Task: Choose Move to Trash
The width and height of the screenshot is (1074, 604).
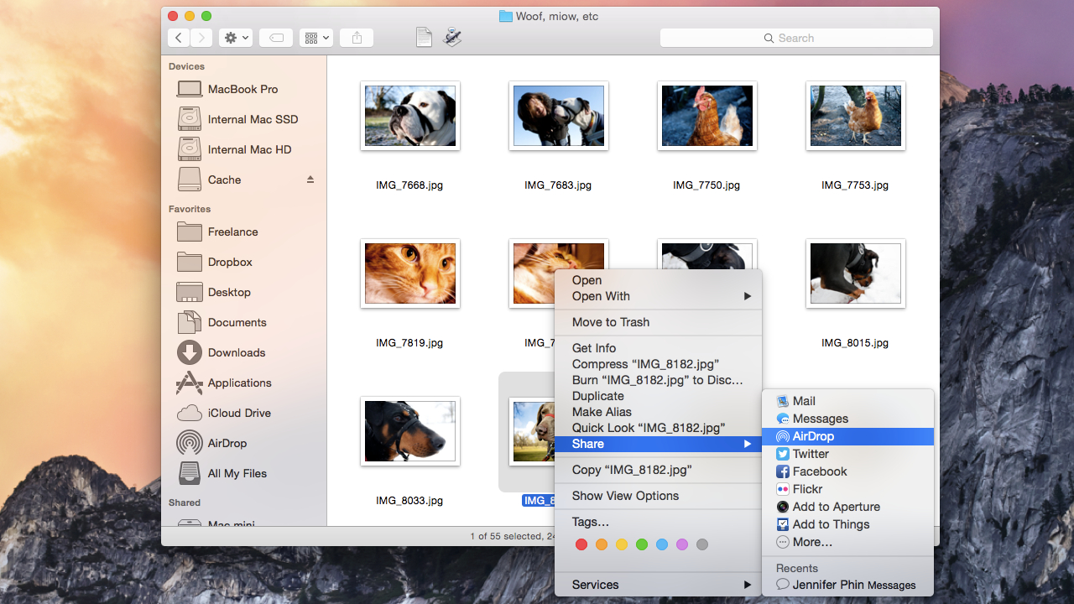Action: click(659, 322)
